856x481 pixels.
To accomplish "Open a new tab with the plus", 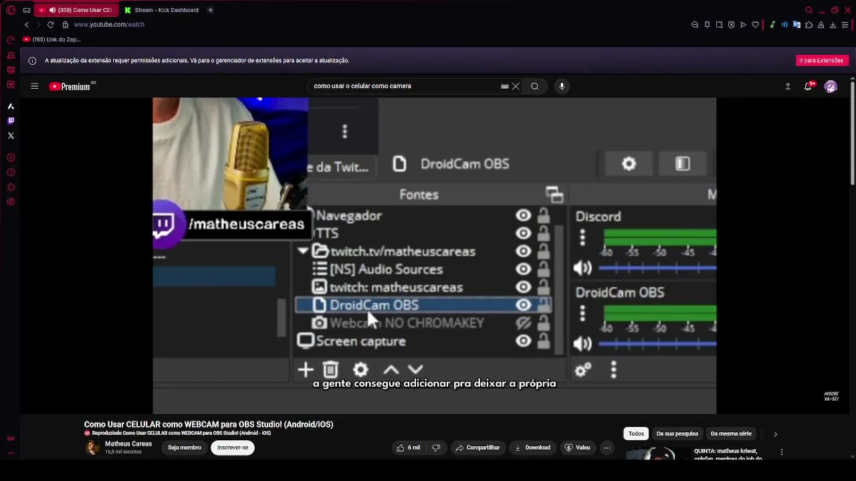I will click(x=211, y=10).
